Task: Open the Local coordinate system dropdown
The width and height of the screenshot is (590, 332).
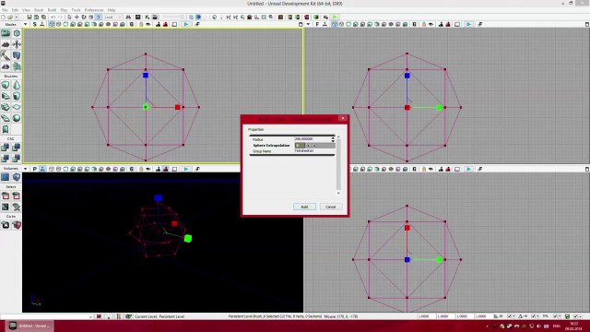Action: click(113, 18)
